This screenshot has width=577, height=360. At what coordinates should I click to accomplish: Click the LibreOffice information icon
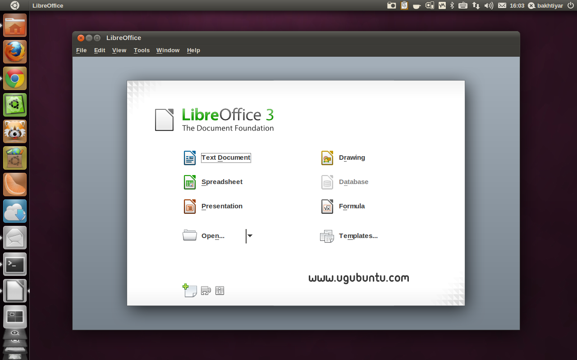pyautogui.click(x=220, y=291)
